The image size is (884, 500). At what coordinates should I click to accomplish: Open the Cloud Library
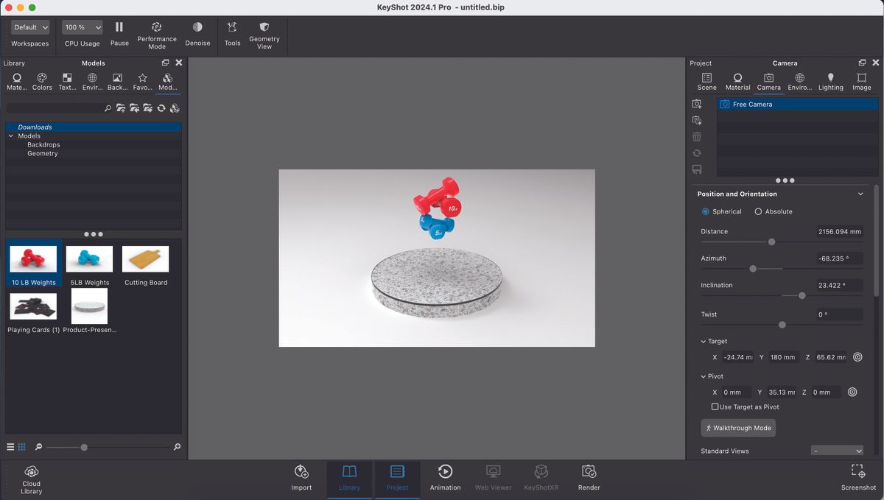31,477
